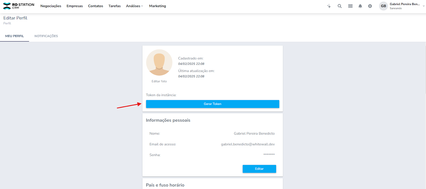Open the Negociações menu

point(51,6)
